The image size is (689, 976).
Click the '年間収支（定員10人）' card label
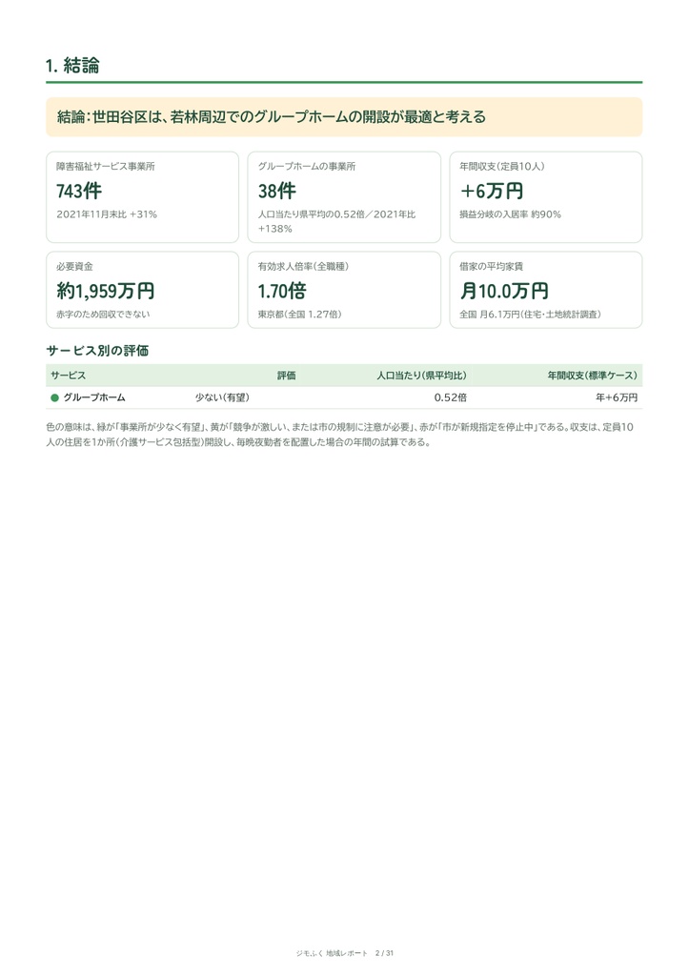(501, 166)
